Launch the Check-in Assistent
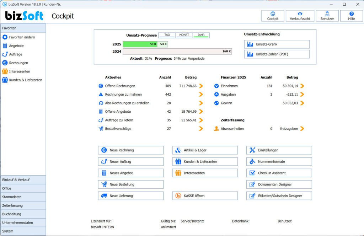This screenshot has width=364, height=236. tap(279, 173)
